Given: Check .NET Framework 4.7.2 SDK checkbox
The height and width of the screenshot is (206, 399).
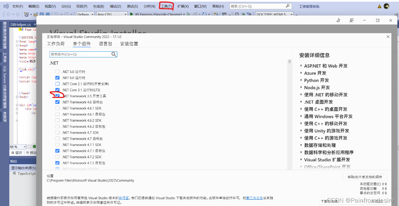Looking at the screenshot, I should tap(57, 157).
